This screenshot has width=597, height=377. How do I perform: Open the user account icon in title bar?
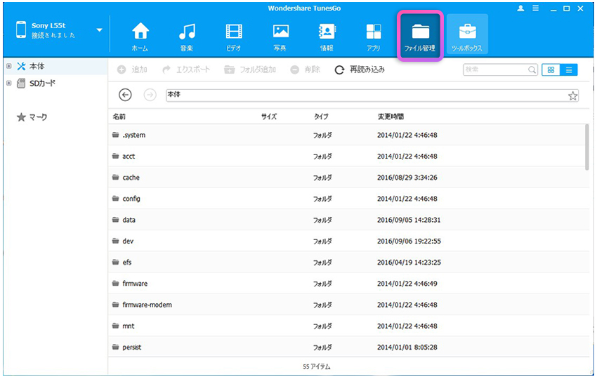tap(520, 8)
